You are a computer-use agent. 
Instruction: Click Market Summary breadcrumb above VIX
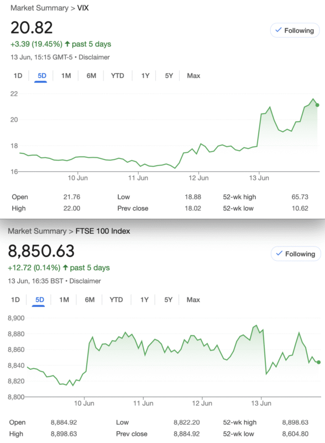[39, 8]
